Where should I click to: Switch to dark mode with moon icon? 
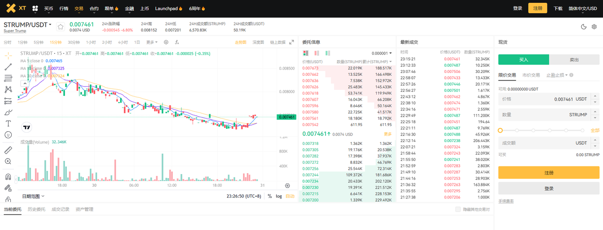tap(584, 27)
